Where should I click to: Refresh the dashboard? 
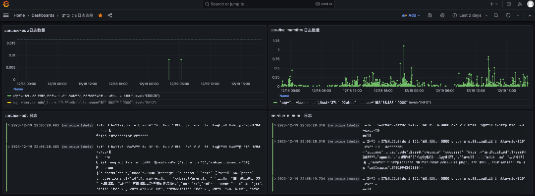click(x=508, y=15)
